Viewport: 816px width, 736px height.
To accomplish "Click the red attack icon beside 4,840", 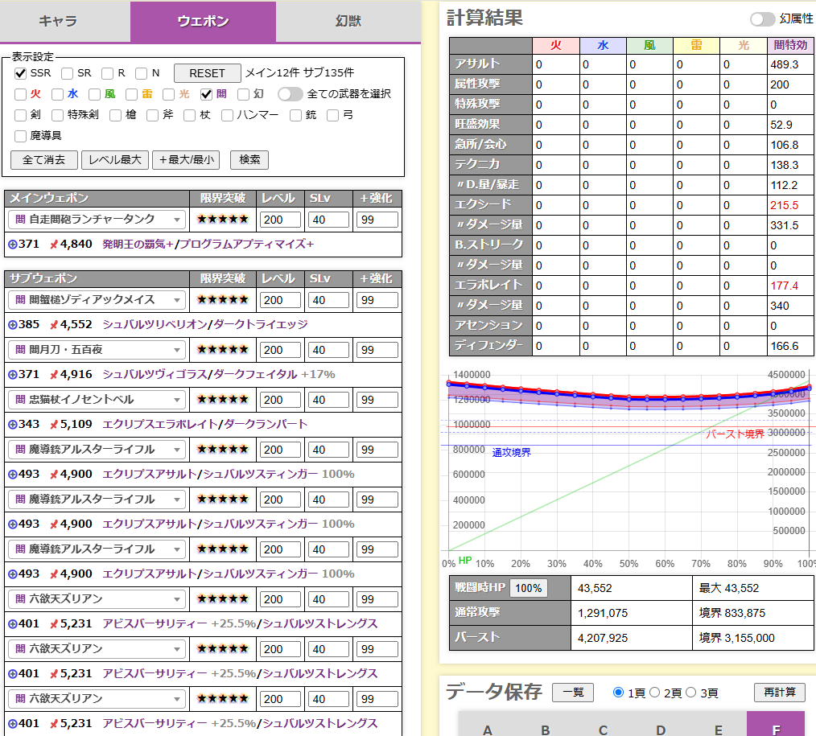I will click(54, 245).
